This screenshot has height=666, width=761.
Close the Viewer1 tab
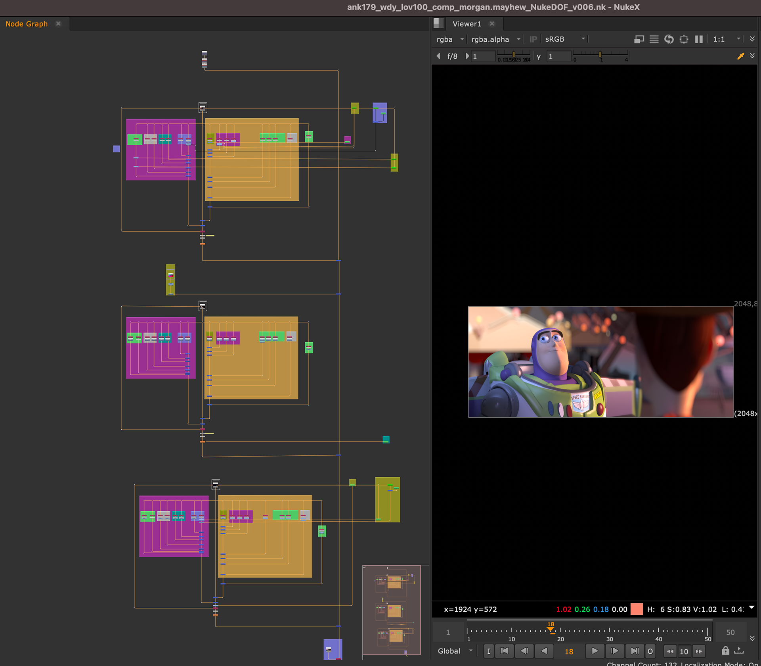point(492,24)
